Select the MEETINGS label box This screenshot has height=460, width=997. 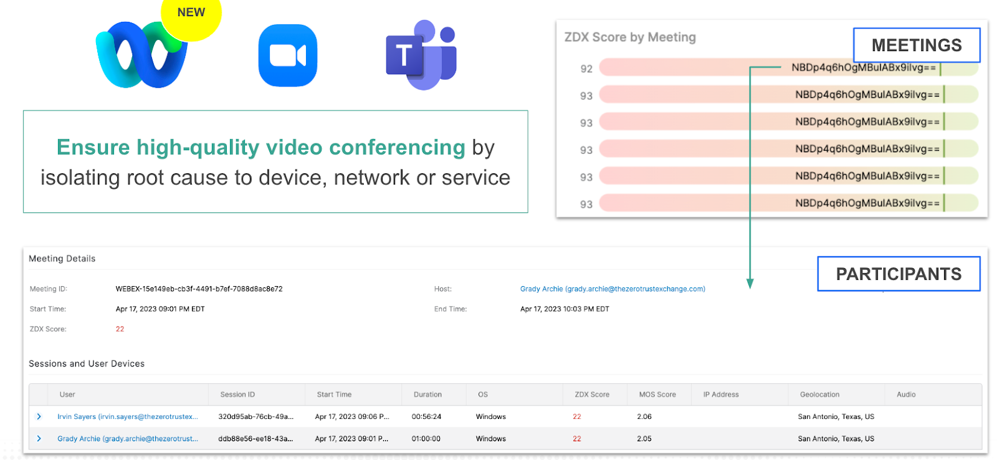(x=916, y=45)
